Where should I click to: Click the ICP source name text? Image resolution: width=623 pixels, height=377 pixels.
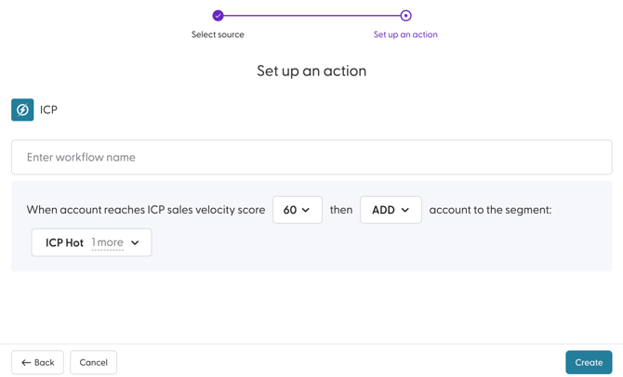tap(48, 110)
